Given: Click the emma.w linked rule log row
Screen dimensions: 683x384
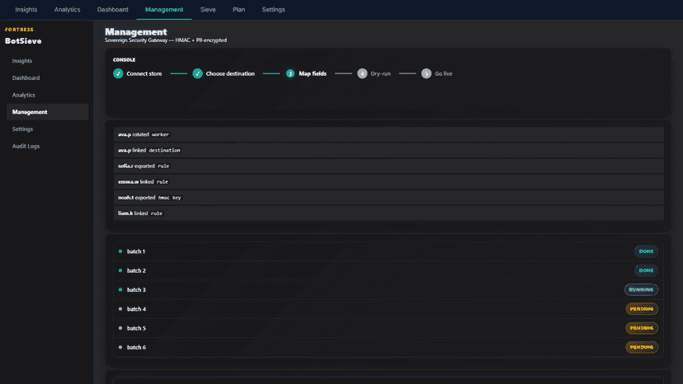Looking at the screenshot, I should point(389,181).
